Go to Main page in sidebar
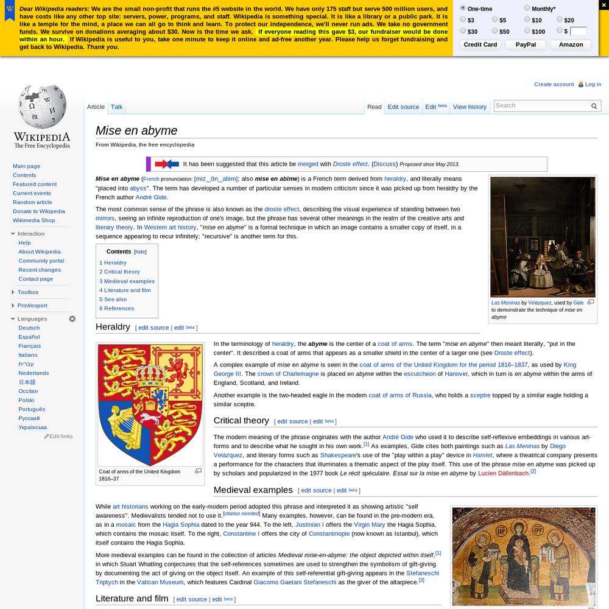Screen dimensions: 609x609 click(26, 166)
